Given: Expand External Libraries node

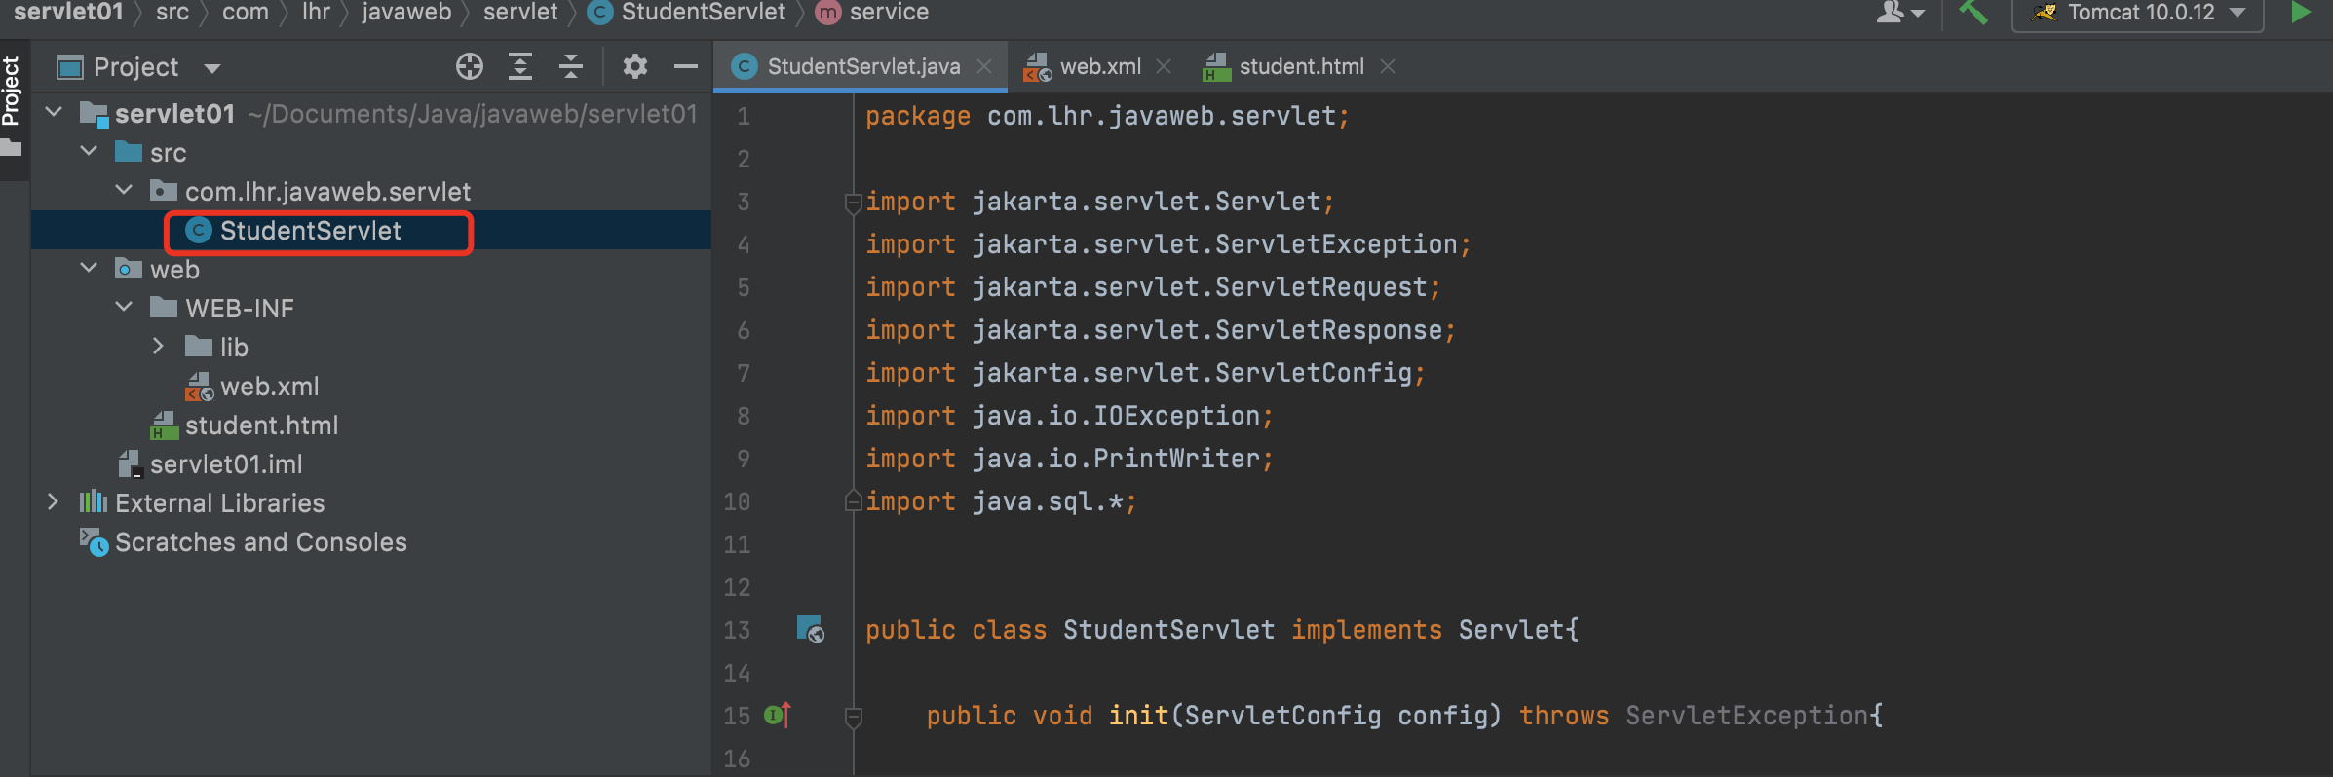Looking at the screenshot, I should 54,502.
